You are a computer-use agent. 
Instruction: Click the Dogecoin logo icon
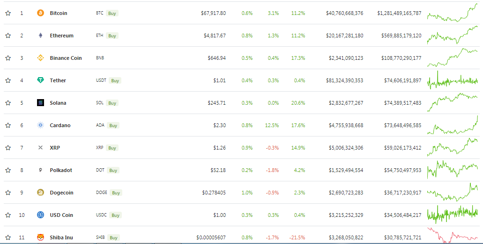pyautogui.click(x=40, y=193)
